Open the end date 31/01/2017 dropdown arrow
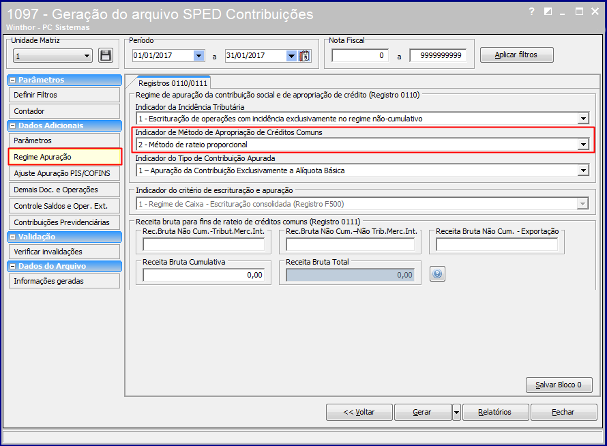Screen dimensions: 607x446 point(291,56)
